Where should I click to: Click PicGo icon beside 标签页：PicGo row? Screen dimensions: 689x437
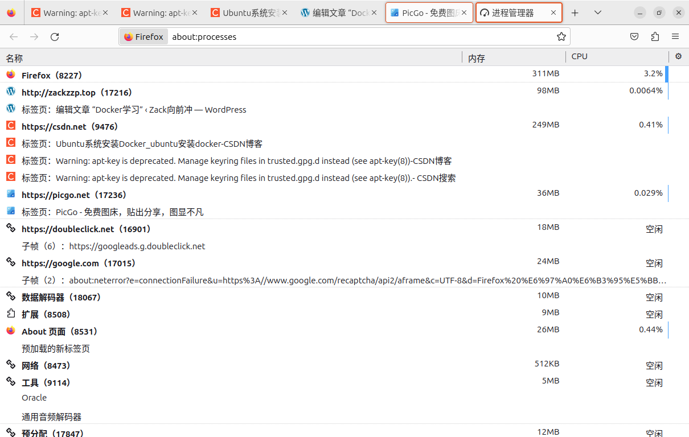[10, 211]
